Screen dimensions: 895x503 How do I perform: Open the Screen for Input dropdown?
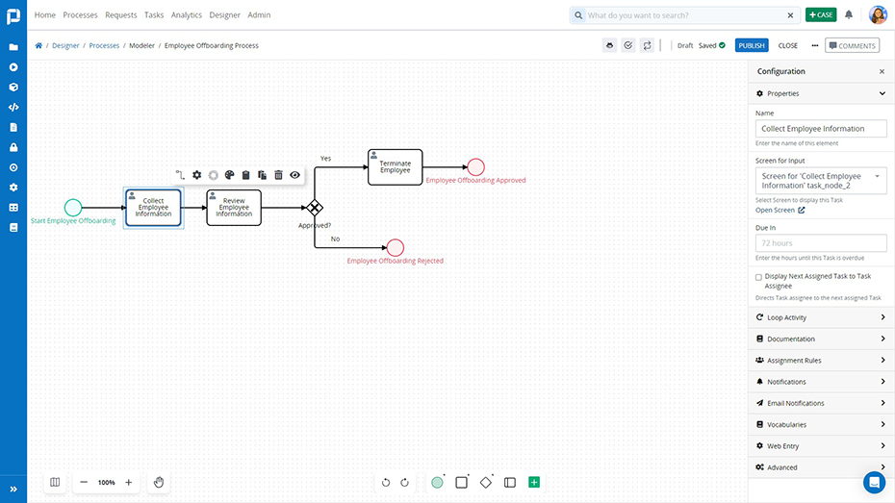pyautogui.click(x=821, y=181)
